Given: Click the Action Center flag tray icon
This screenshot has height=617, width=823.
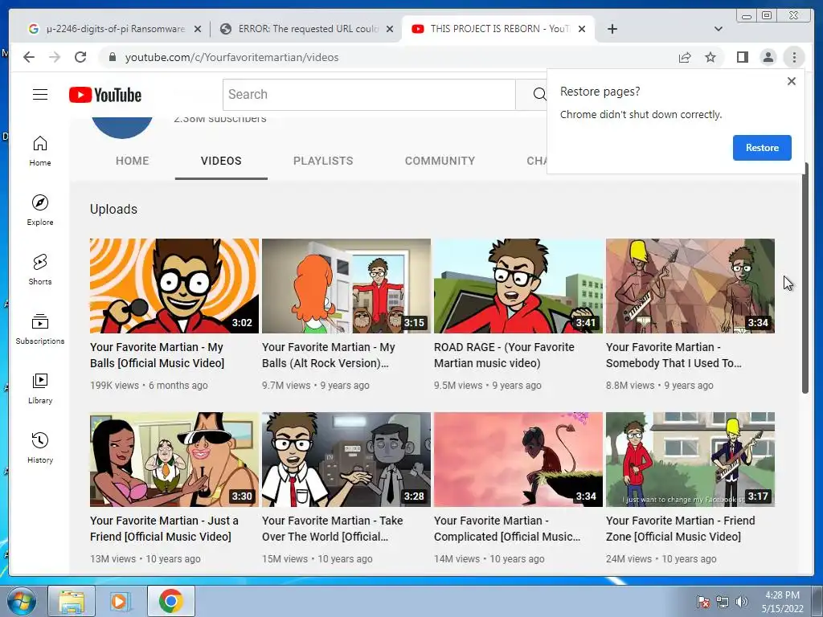Looking at the screenshot, I should (702, 602).
